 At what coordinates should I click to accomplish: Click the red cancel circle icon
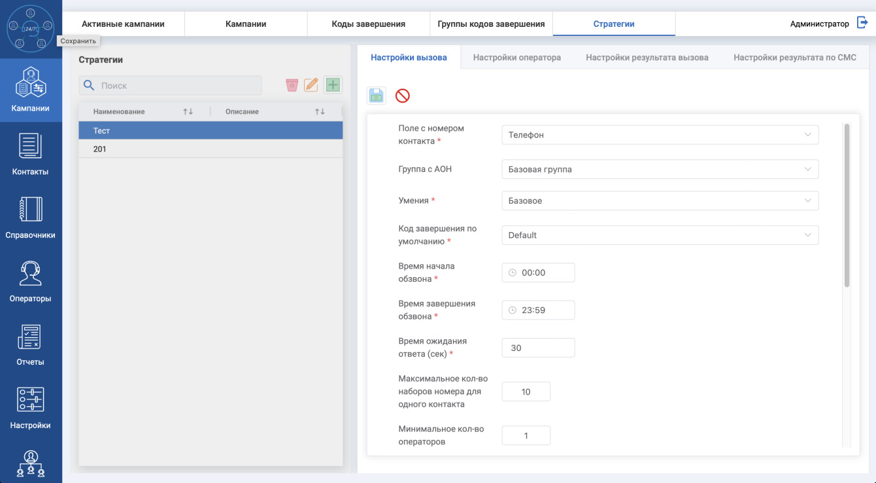click(403, 96)
